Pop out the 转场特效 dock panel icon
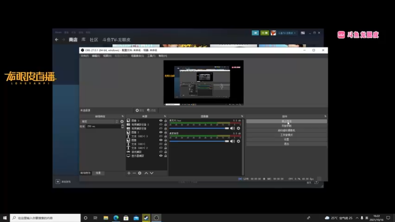The width and height of the screenshot is (395, 222). 122,116
